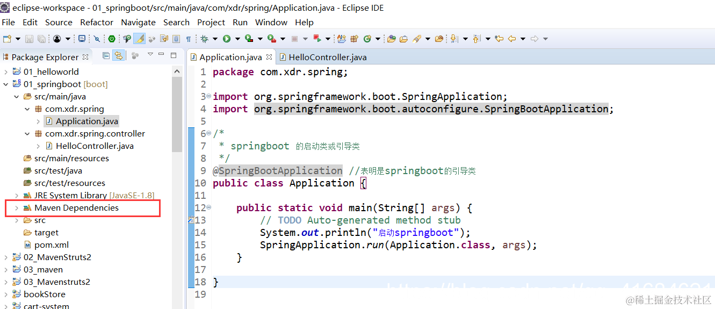Click the Search flashlight icon
715x309 pixels.
coord(417,39)
